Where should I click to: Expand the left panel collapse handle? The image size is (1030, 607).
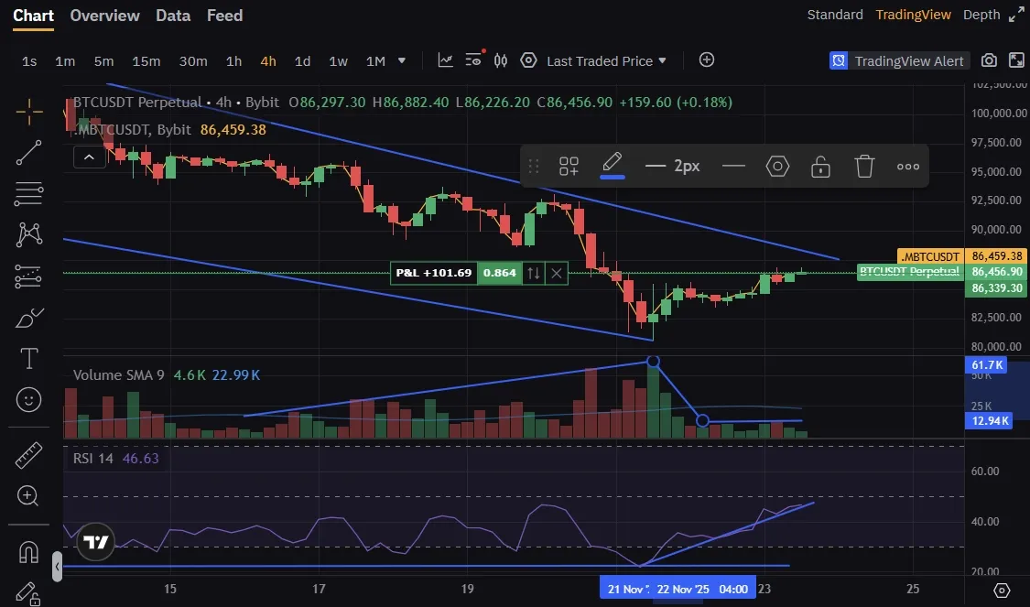point(57,567)
